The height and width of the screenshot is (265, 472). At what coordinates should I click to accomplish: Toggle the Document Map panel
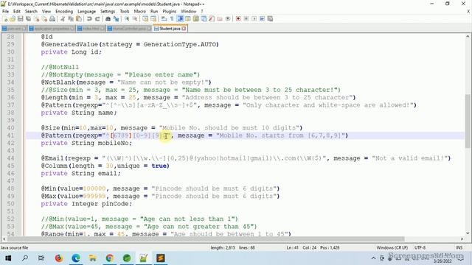[196, 18]
